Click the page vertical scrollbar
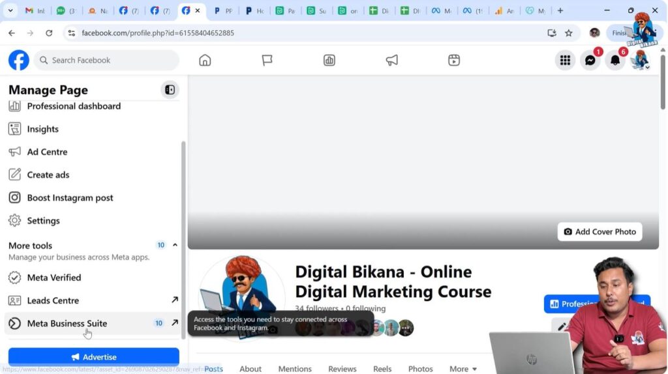 point(663,81)
